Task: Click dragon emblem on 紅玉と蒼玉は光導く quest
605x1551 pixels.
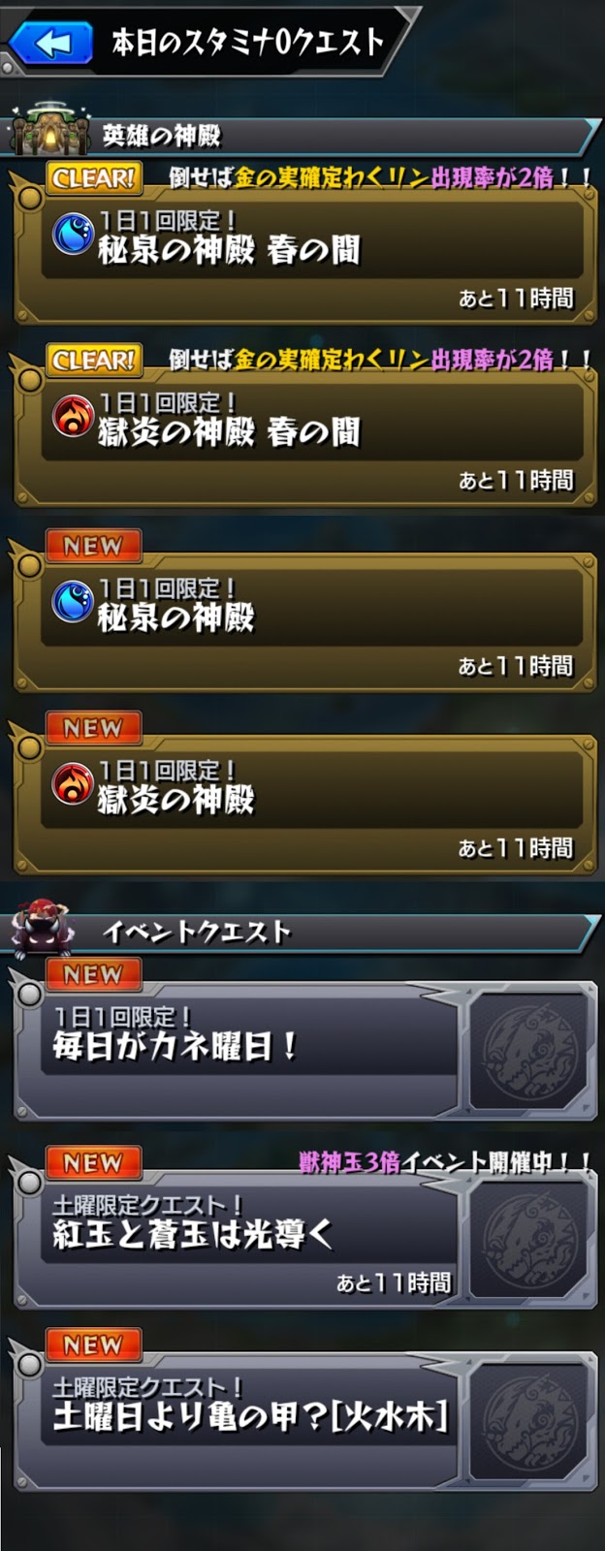Action: pyautogui.click(x=528, y=1240)
